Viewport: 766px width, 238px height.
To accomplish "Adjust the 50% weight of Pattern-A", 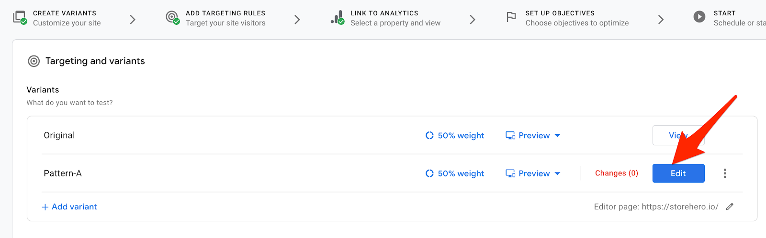I will pos(455,173).
